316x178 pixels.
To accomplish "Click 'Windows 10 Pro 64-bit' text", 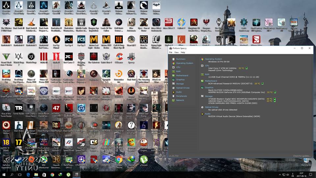I will coord(219,62).
